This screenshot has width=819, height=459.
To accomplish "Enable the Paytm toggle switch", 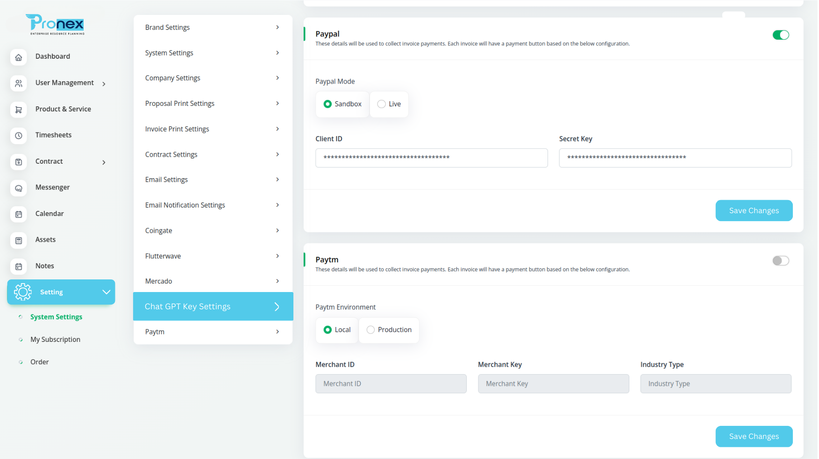I will coord(781,261).
